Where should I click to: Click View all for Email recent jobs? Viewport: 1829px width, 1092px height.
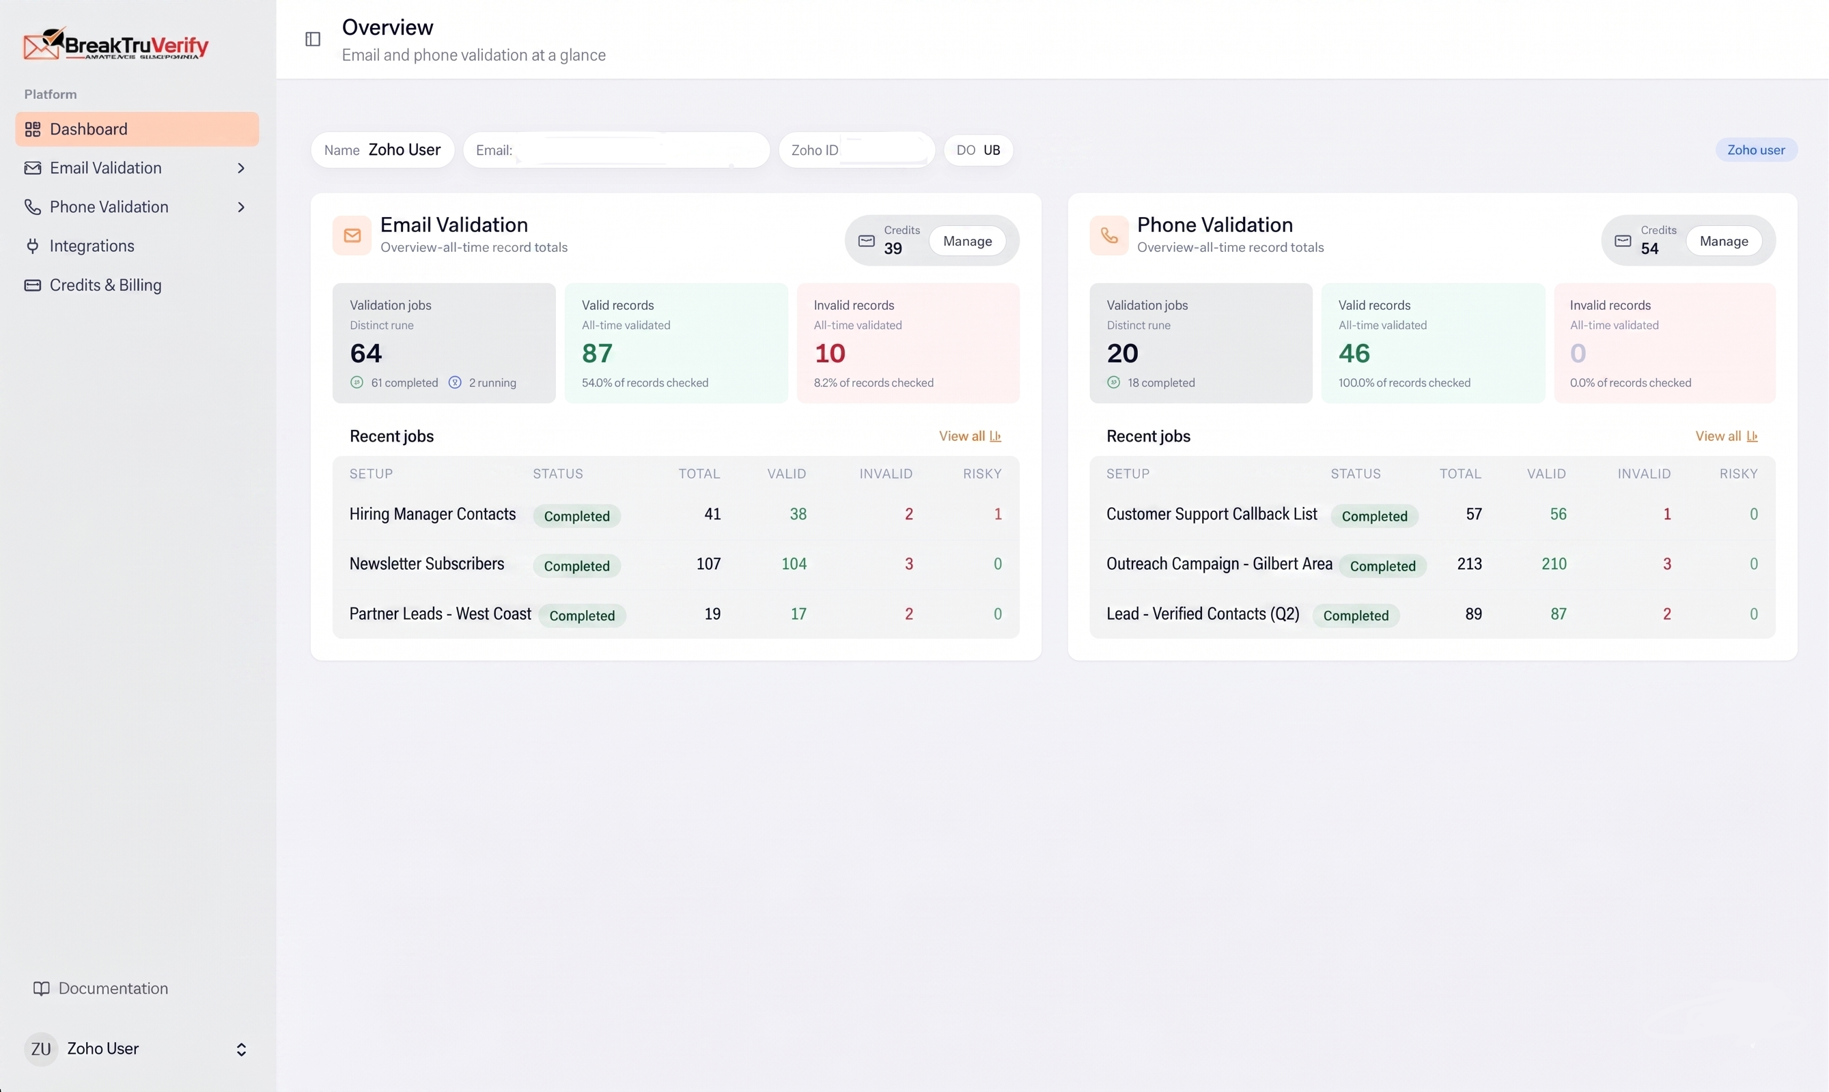tap(971, 436)
